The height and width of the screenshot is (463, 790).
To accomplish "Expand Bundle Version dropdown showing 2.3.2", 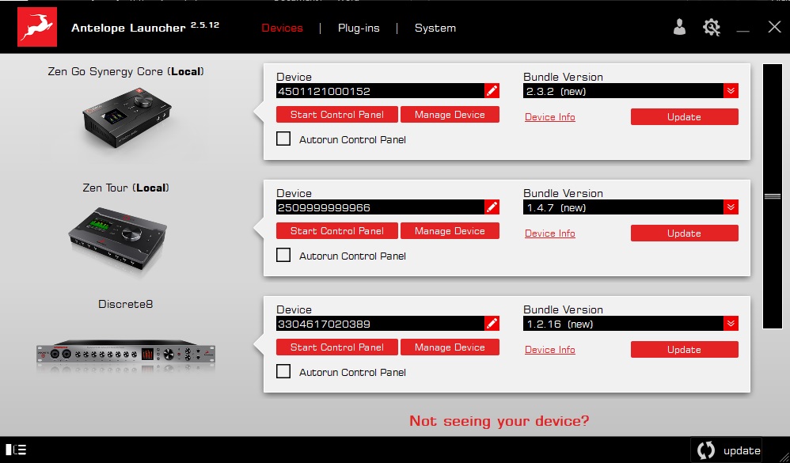I will pos(731,91).
